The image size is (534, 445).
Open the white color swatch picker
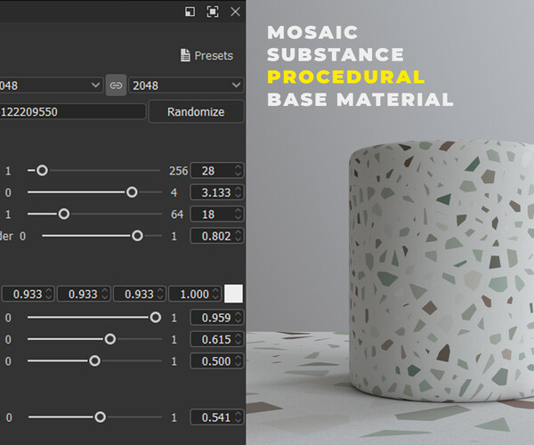(233, 294)
